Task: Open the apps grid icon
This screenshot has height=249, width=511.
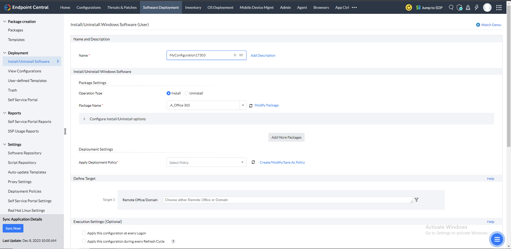Action: pyautogui.click(x=499, y=7)
